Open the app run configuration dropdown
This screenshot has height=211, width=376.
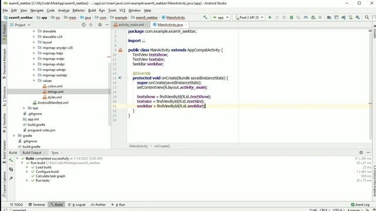[221, 18]
